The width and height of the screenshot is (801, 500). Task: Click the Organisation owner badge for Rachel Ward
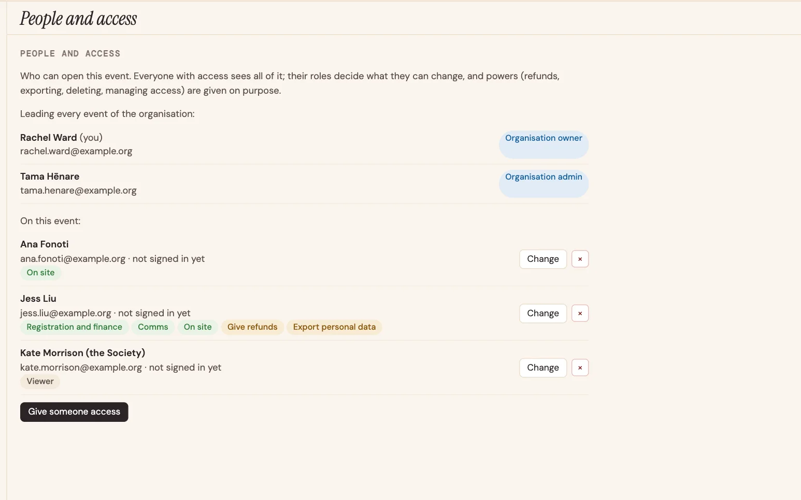pos(543,144)
